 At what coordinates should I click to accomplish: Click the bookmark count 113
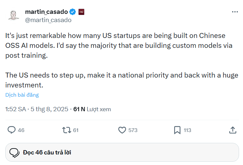[x=188, y=130]
